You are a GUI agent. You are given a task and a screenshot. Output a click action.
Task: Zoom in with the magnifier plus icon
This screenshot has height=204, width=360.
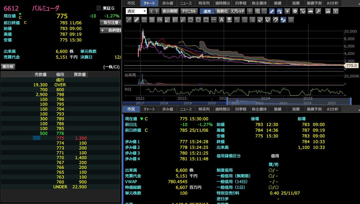pos(257,11)
